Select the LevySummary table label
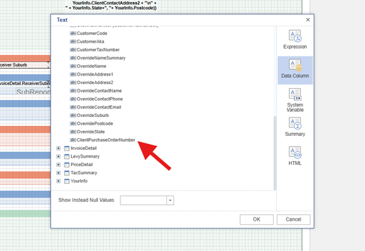Screen dimensions: 365x251 [x=85, y=156]
